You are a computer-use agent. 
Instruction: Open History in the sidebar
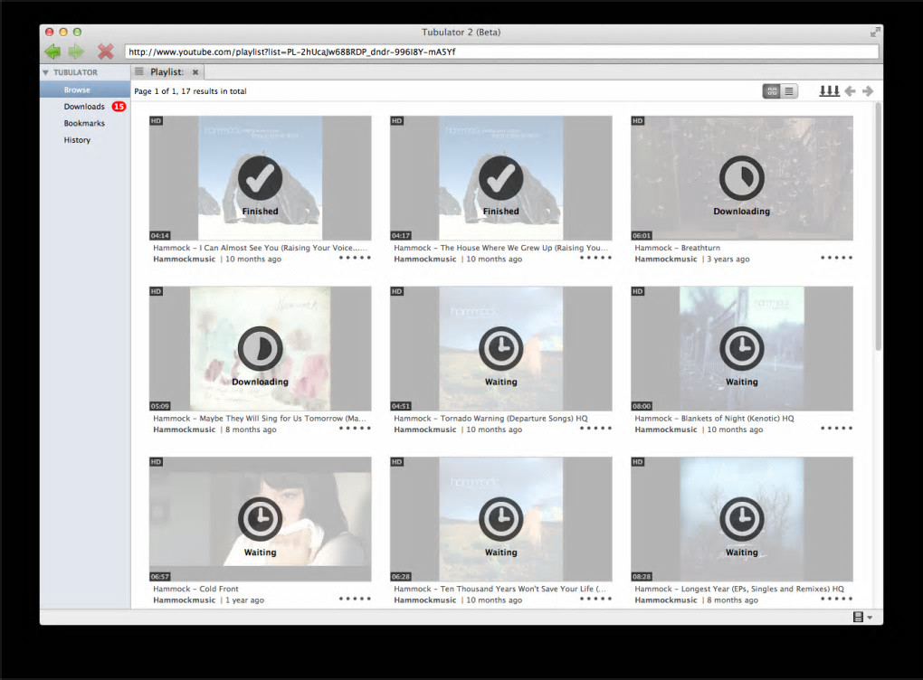tap(77, 140)
